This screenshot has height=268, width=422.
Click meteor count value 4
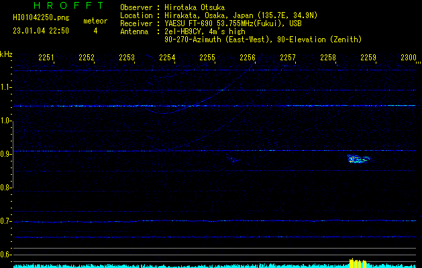click(95, 31)
